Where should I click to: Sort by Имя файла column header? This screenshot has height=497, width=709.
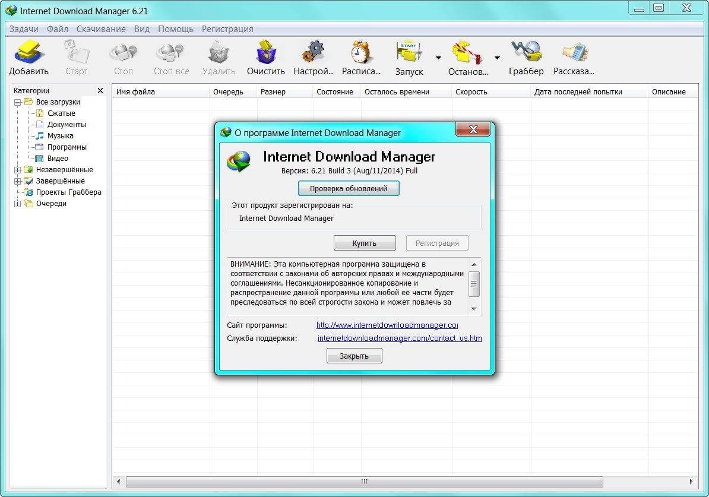click(x=160, y=92)
